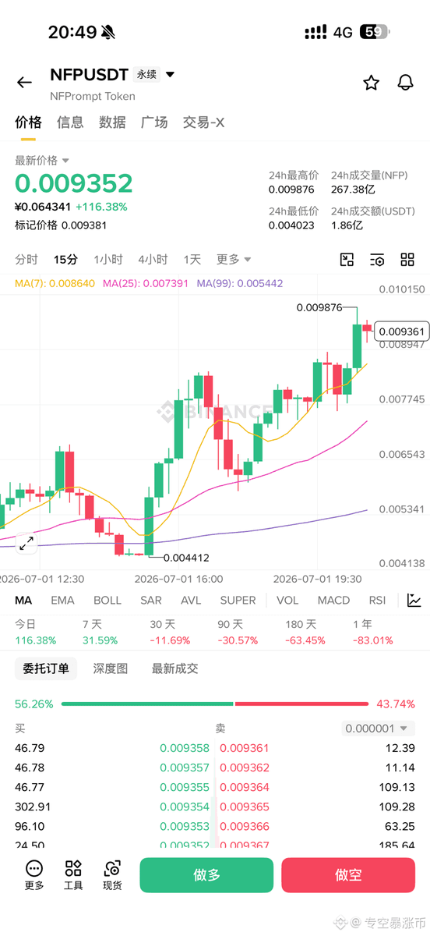
Task: Enable MA indicator
Action: [x=23, y=601]
